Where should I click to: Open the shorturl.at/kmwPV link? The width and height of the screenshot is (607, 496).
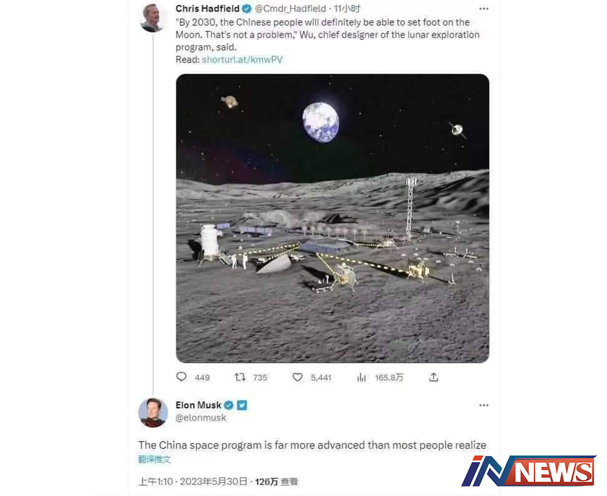pyautogui.click(x=242, y=60)
